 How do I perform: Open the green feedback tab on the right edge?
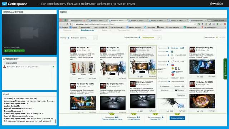[225, 69]
